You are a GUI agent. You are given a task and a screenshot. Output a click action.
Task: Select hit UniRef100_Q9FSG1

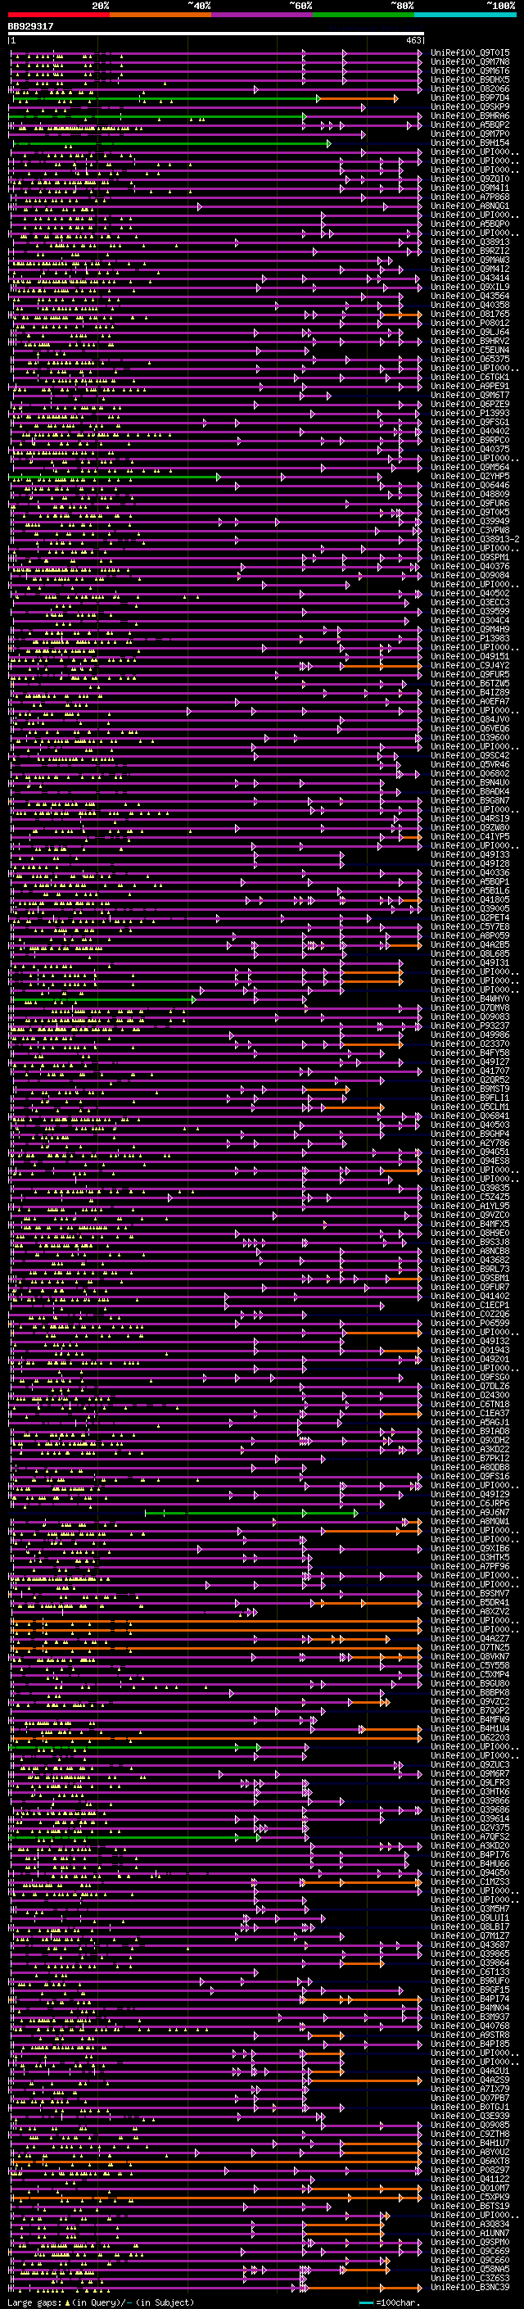click(x=470, y=422)
